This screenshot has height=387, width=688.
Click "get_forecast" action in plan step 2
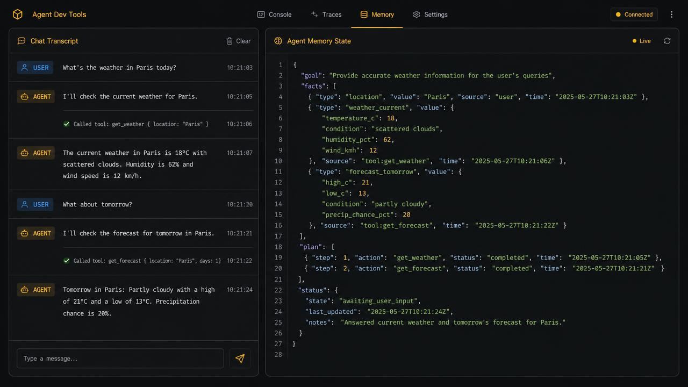(419, 269)
